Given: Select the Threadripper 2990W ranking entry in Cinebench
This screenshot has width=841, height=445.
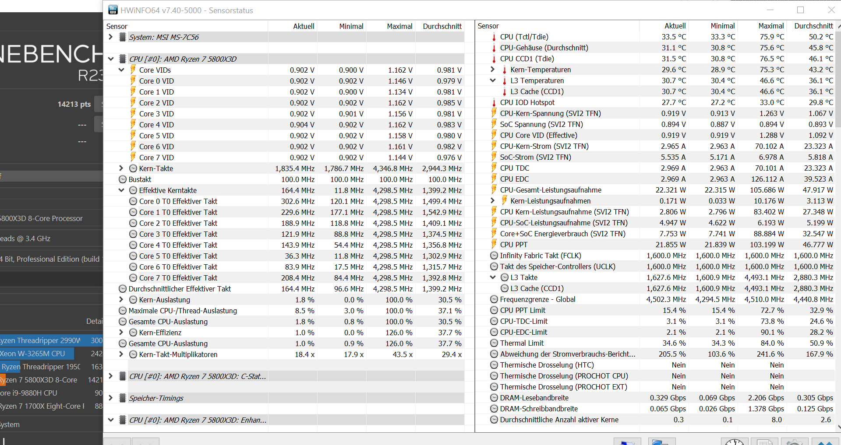Looking at the screenshot, I should pos(51,340).
